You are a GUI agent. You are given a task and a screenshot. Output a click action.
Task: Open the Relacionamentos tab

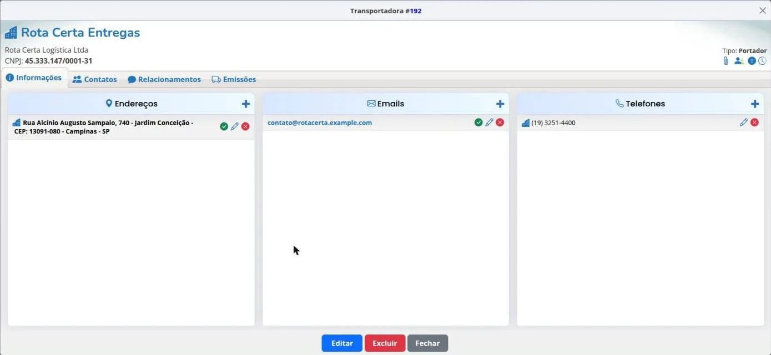(x=164, y=79)
